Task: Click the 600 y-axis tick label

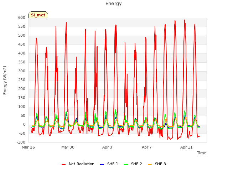Action: point(22,17)
